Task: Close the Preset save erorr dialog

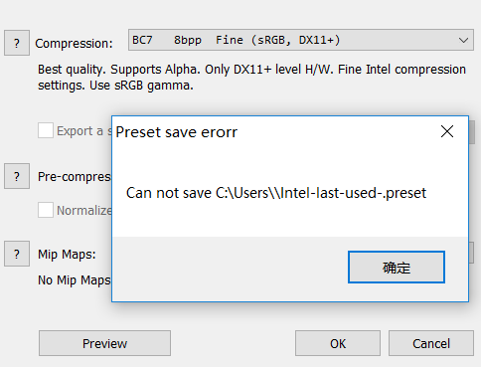Action: pyautogui.click(x=447, y=131)
